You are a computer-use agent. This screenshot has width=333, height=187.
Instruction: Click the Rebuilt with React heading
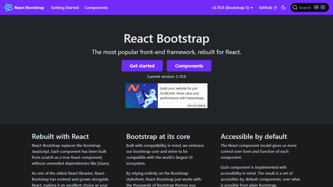(60, 136)
